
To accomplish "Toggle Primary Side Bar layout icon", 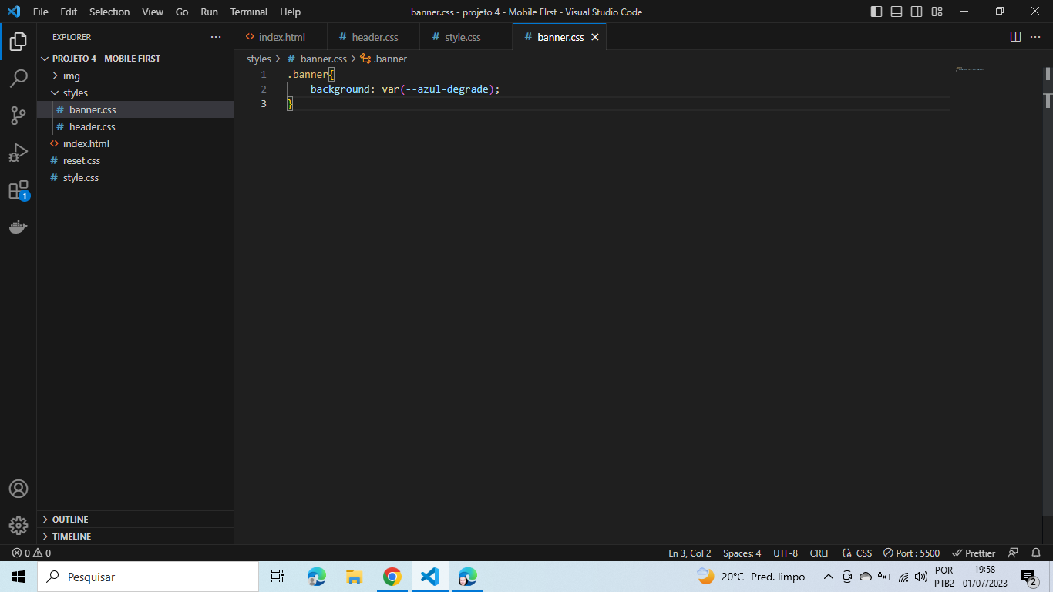I will click(876, 12).
